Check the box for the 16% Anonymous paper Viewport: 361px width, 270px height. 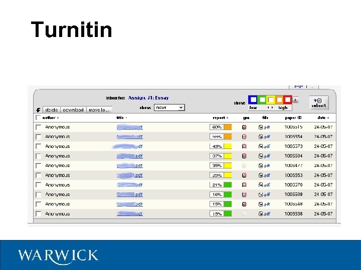click(38, 194)
